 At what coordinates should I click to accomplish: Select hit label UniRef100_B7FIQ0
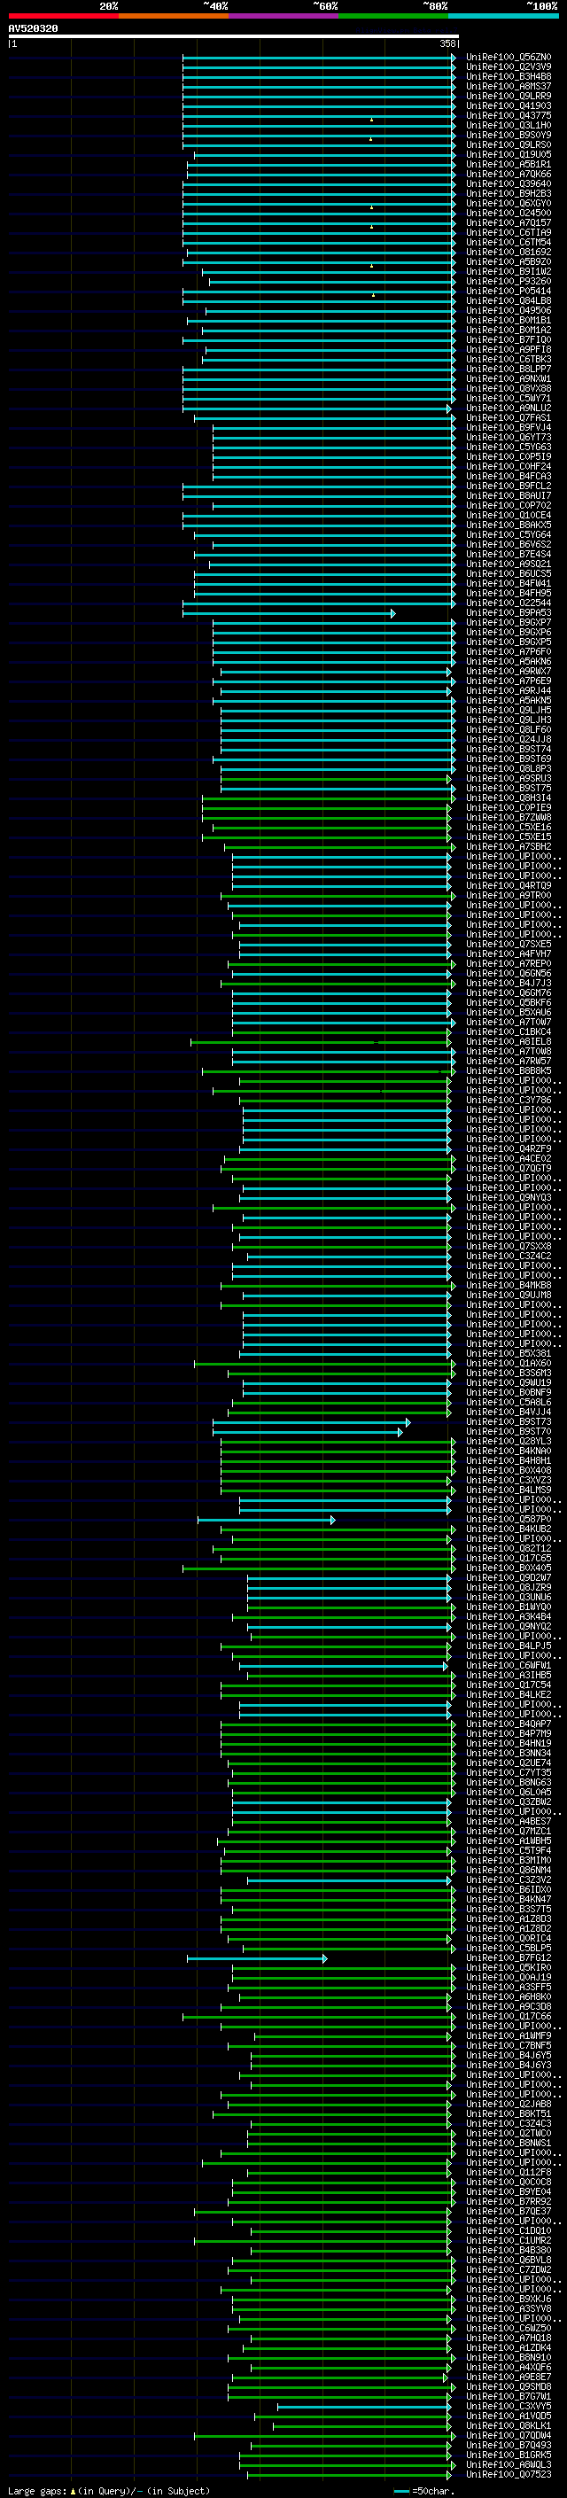point(509,340)
